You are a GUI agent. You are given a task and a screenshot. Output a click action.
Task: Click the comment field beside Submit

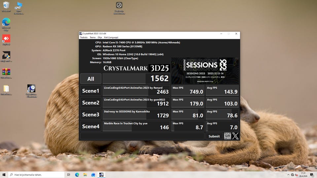[x=142, y=136]
